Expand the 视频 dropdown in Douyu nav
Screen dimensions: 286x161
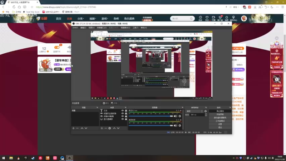click(93, 19)
